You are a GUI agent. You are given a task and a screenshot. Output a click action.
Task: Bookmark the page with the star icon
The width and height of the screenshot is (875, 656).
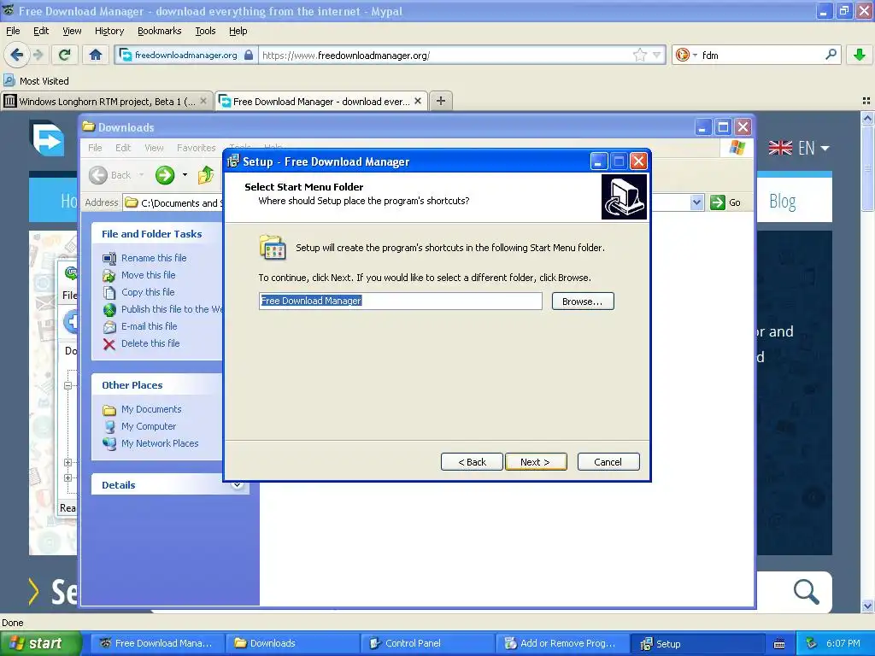pyautogui.click(x=639, y=55)
